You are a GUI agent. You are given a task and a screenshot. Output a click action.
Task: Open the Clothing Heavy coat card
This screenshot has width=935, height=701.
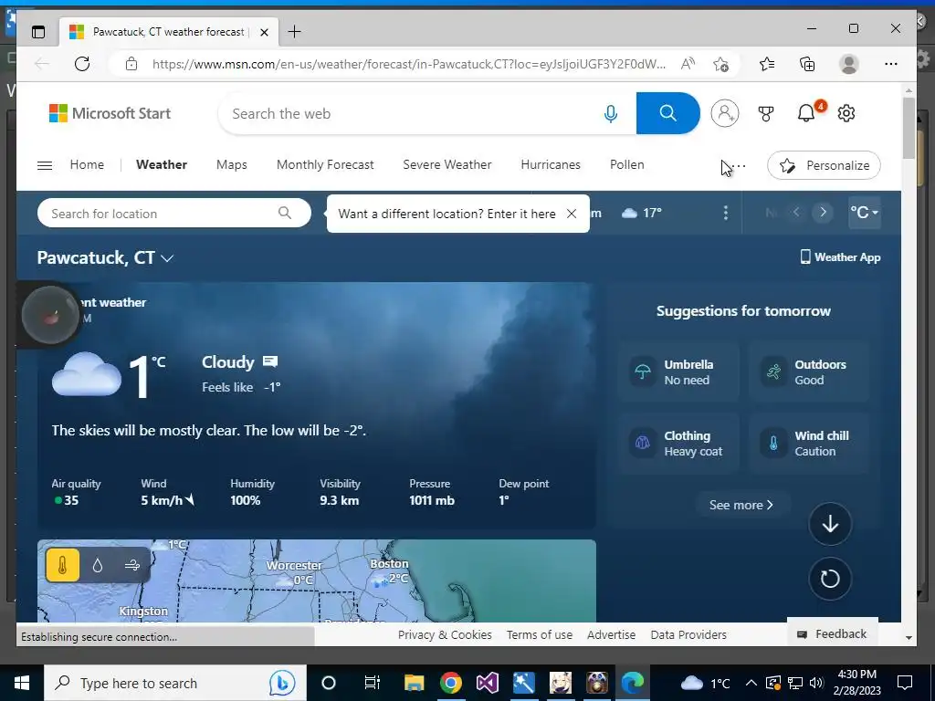coord(678,444)
